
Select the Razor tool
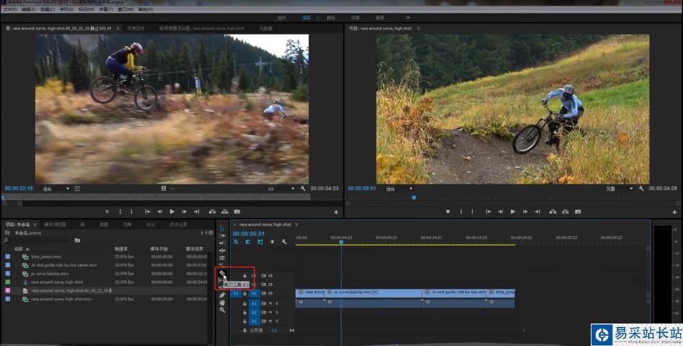[x=222, y=274]
